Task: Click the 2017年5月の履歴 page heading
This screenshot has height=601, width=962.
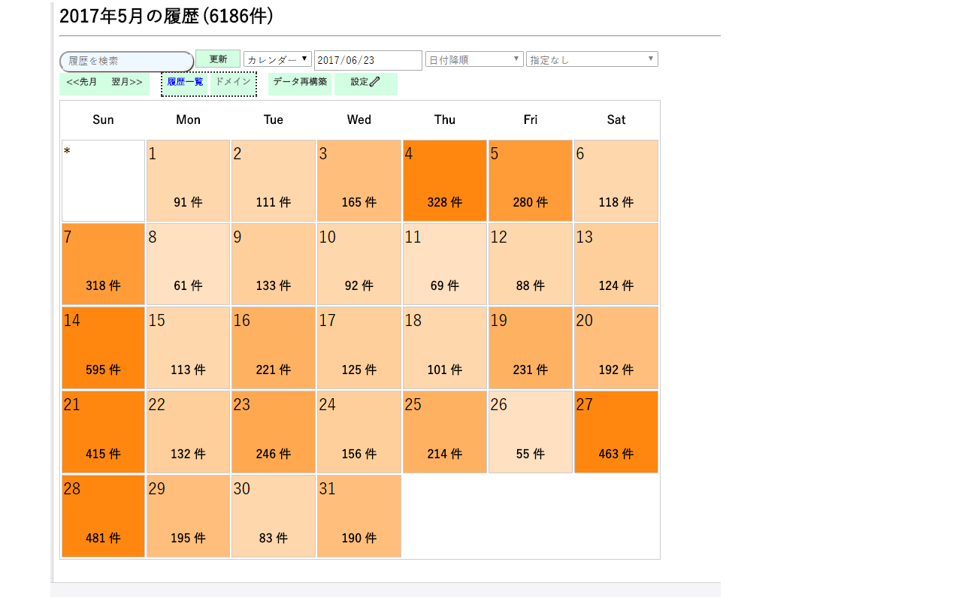Action: coord(166,17)
